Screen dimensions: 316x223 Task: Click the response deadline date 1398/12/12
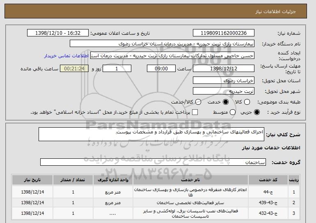point(224,68)
